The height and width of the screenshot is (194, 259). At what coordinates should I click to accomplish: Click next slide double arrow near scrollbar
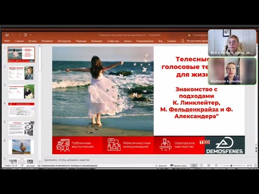coord(256,151)
